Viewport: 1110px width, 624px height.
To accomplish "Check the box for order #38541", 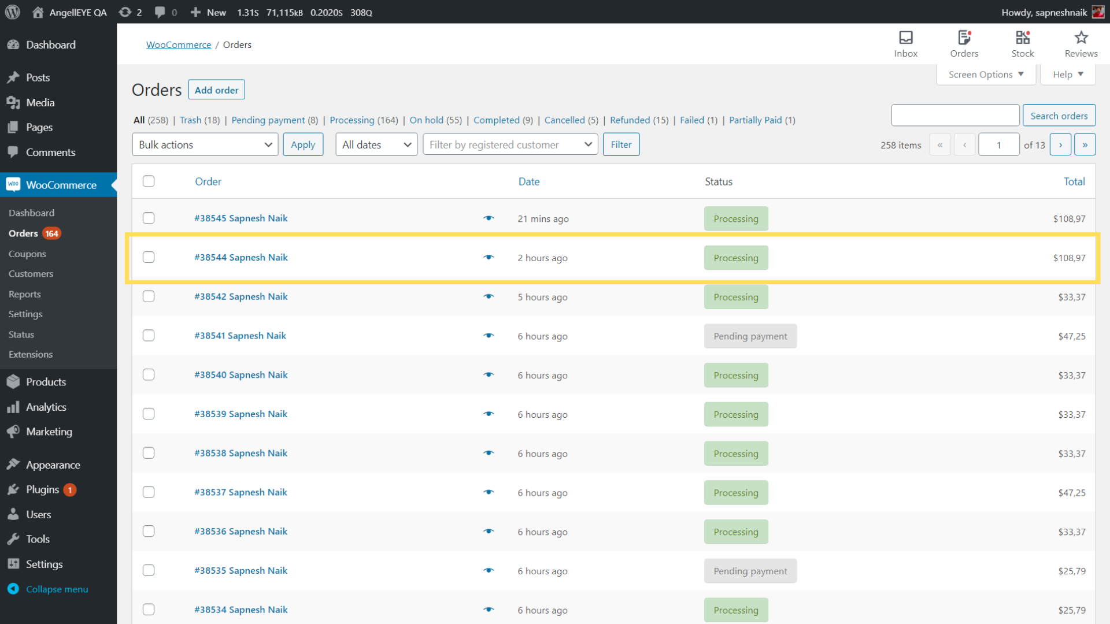I will [149, 336].
